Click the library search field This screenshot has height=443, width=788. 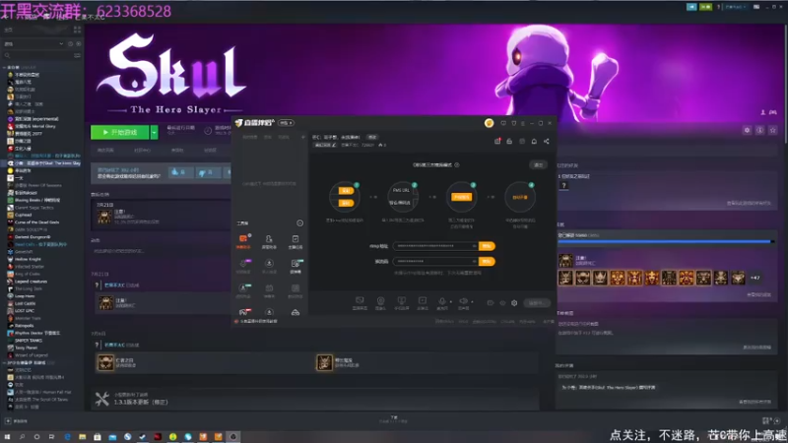click(x=37, y=55)
